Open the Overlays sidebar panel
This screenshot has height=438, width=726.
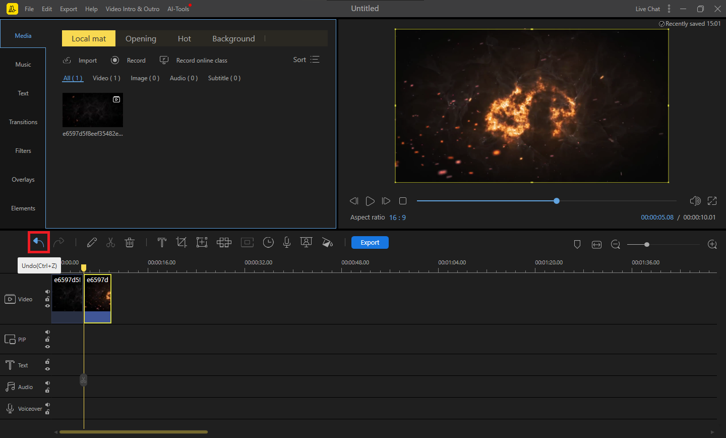pos(23,180)
